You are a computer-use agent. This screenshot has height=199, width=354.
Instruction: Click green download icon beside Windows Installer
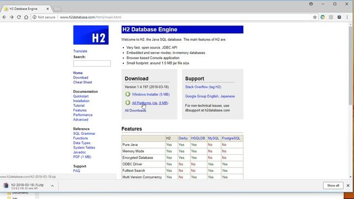tap(128, 94)
